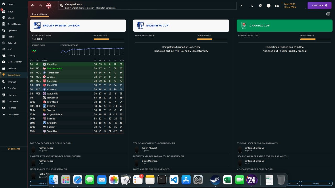Open Steam from the dock

[215, 180]
